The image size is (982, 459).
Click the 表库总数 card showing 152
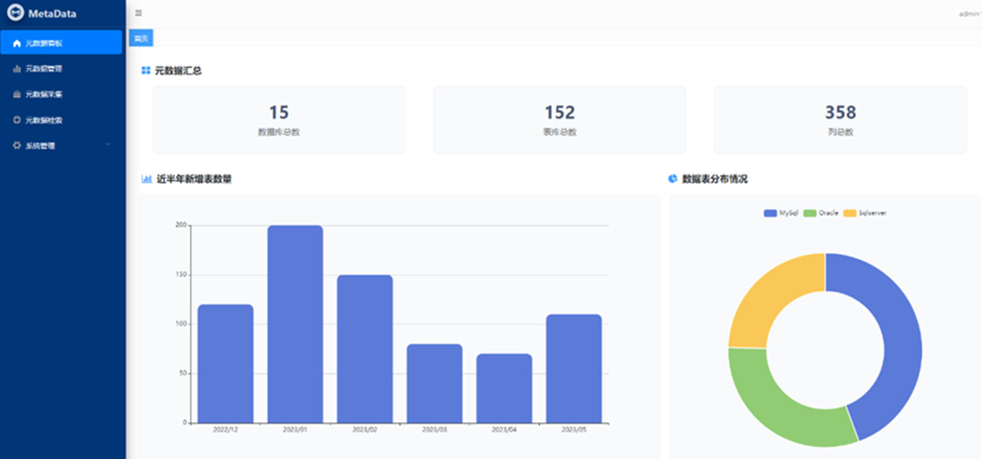pyautogui.click(x=559, y=120)
